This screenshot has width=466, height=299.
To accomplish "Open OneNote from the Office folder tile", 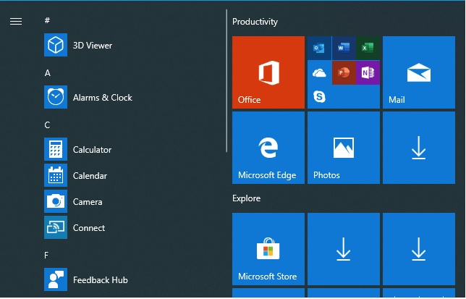I will point(368,72).
